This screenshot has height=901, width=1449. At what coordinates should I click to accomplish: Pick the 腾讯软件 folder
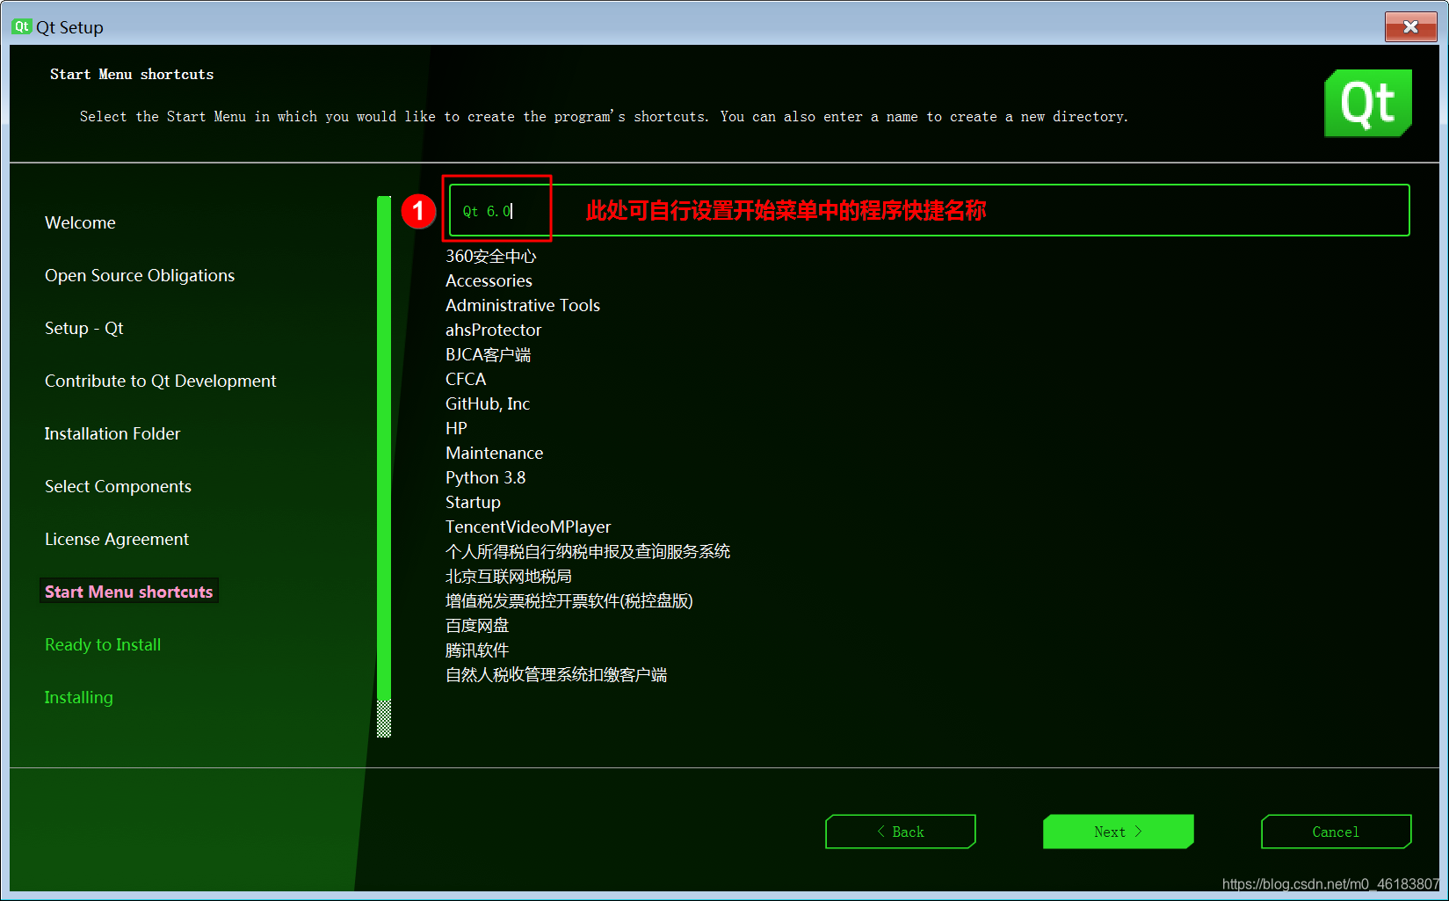[x=477, y=650]
